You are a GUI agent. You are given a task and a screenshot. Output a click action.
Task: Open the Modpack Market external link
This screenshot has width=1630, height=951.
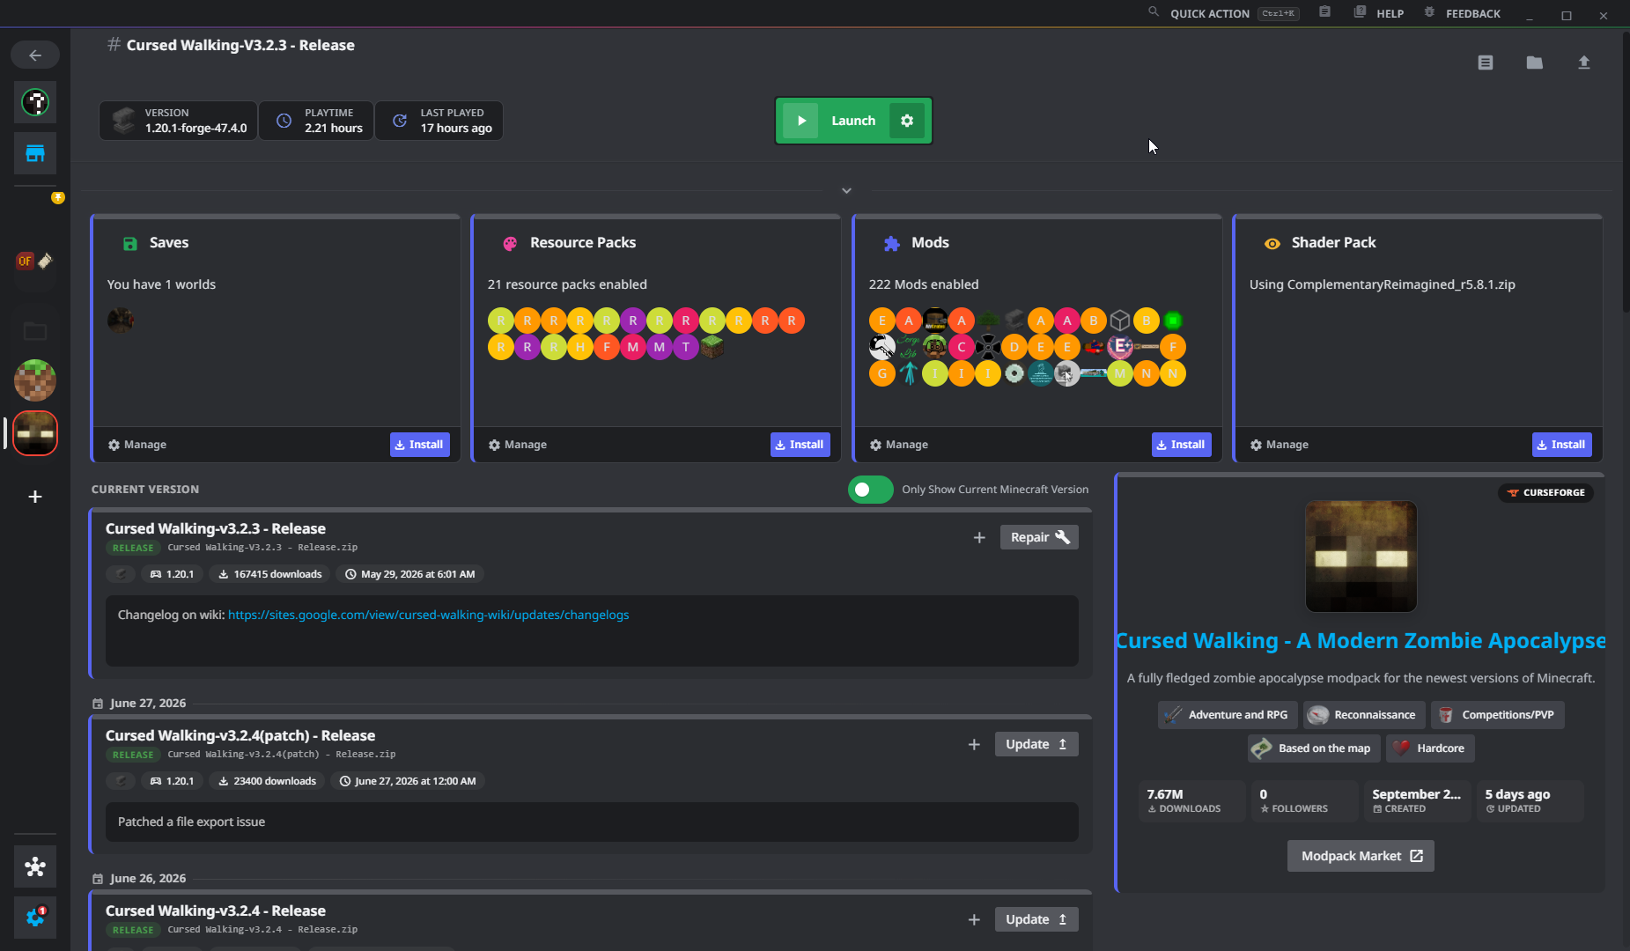click(x=1361, y=856)
